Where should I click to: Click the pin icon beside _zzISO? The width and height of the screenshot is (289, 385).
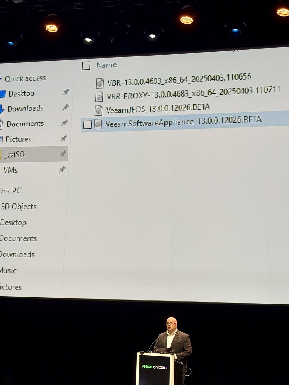pos(63,154)
